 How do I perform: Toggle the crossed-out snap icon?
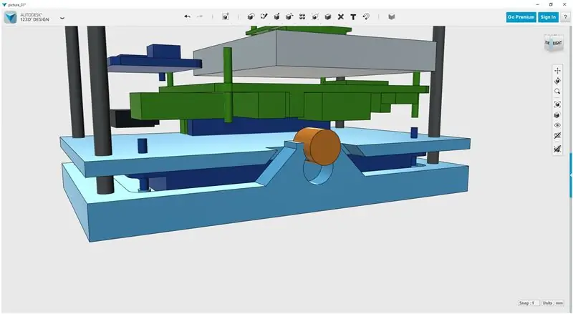(x=557, y=149)
